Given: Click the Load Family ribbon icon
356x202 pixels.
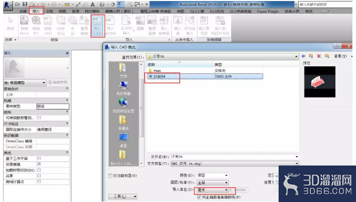Looking at the screenshot, I should pyautogui.click(x=178, y=26).
